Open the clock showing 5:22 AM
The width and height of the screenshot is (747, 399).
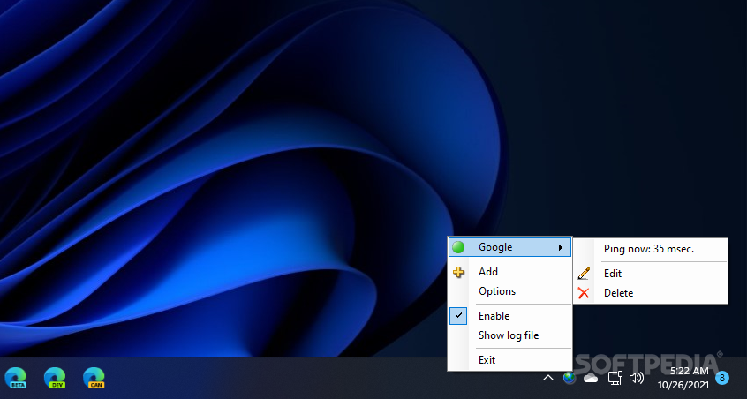tap(683, 378)
